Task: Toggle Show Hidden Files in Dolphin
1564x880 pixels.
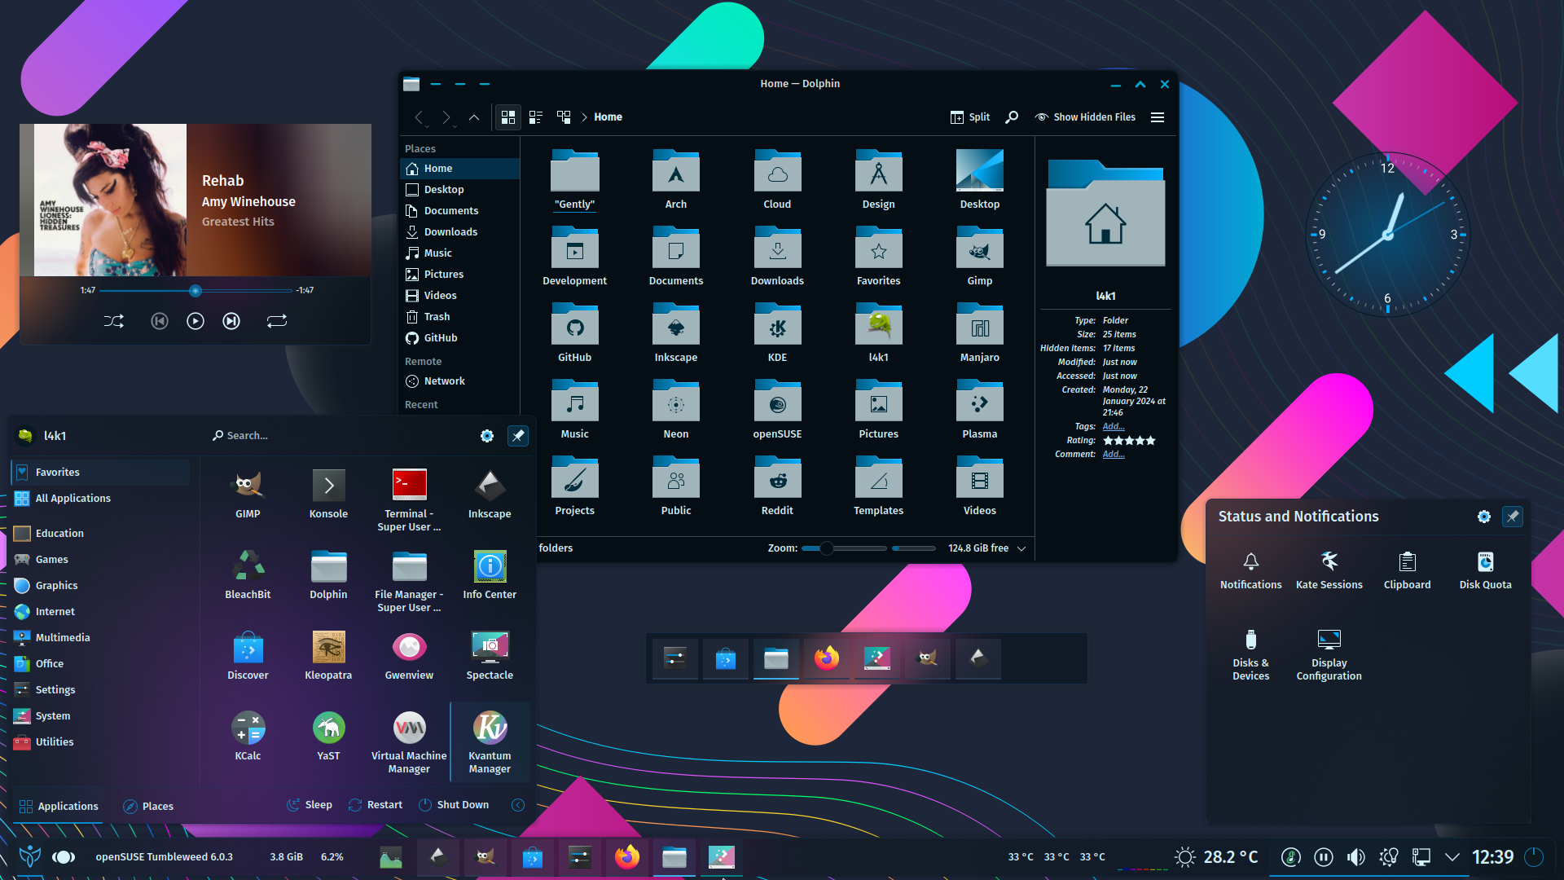Action: tap(1084, 117)
